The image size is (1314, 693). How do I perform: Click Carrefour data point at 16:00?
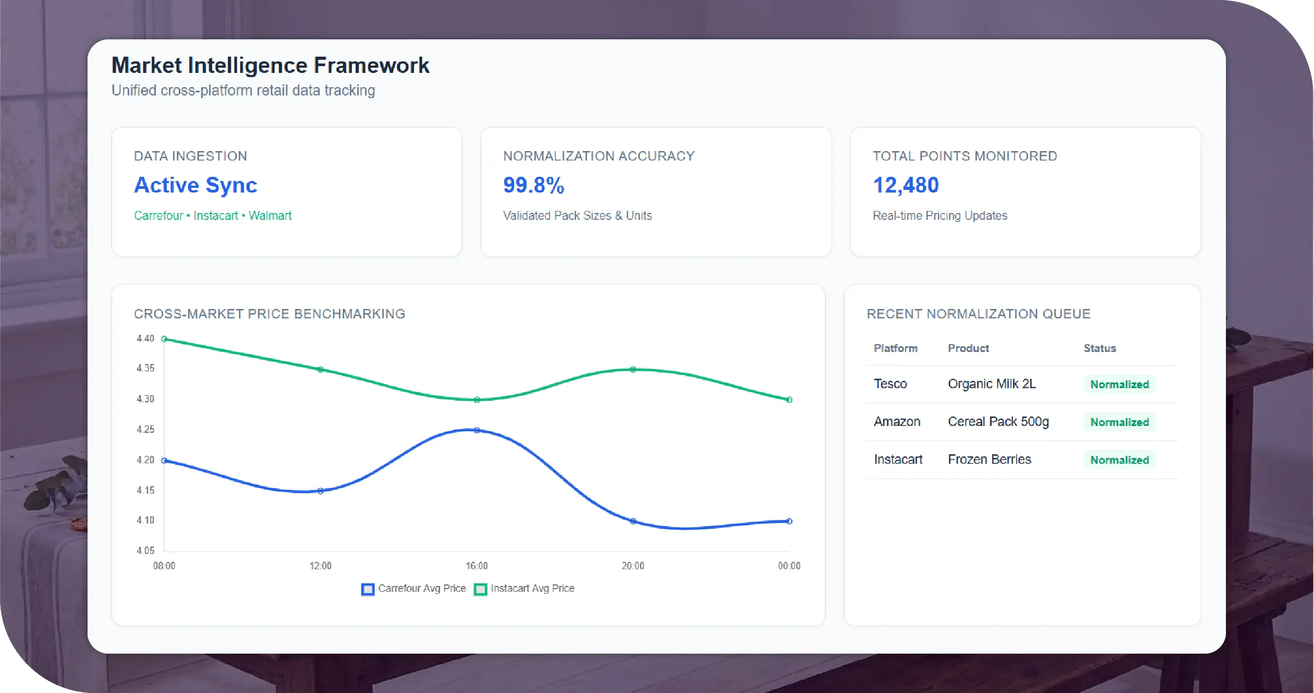[x=477, y=430]
